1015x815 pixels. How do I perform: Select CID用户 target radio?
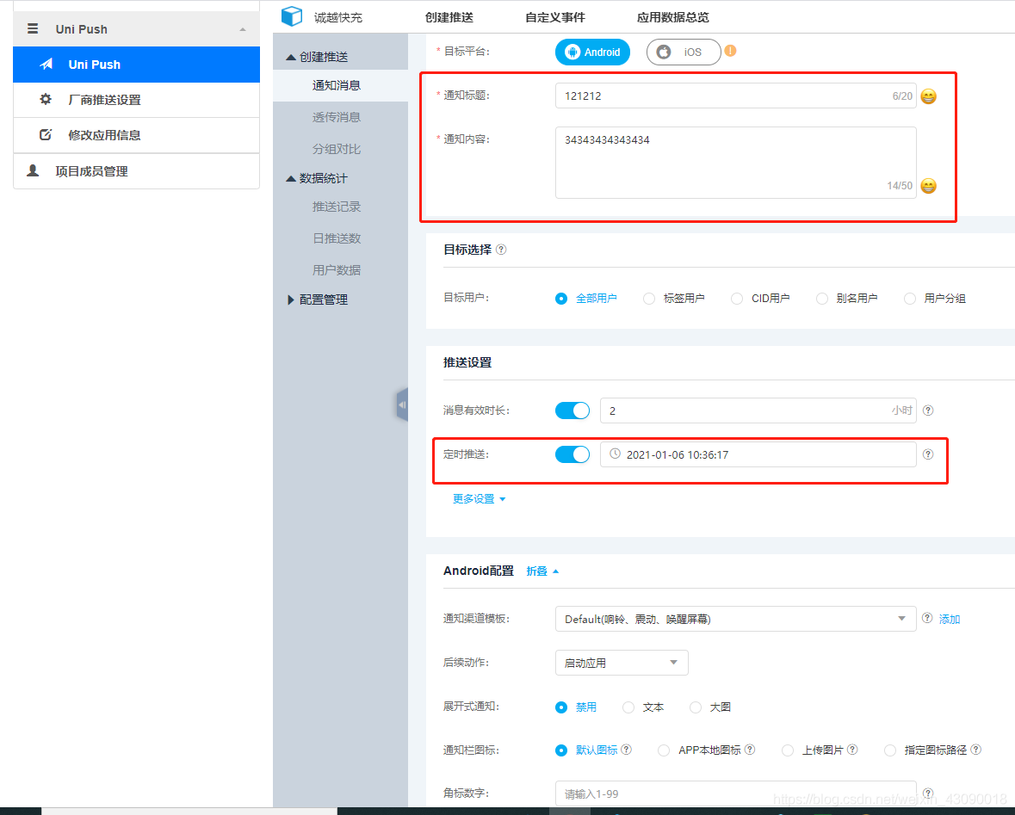click(737, 299)
